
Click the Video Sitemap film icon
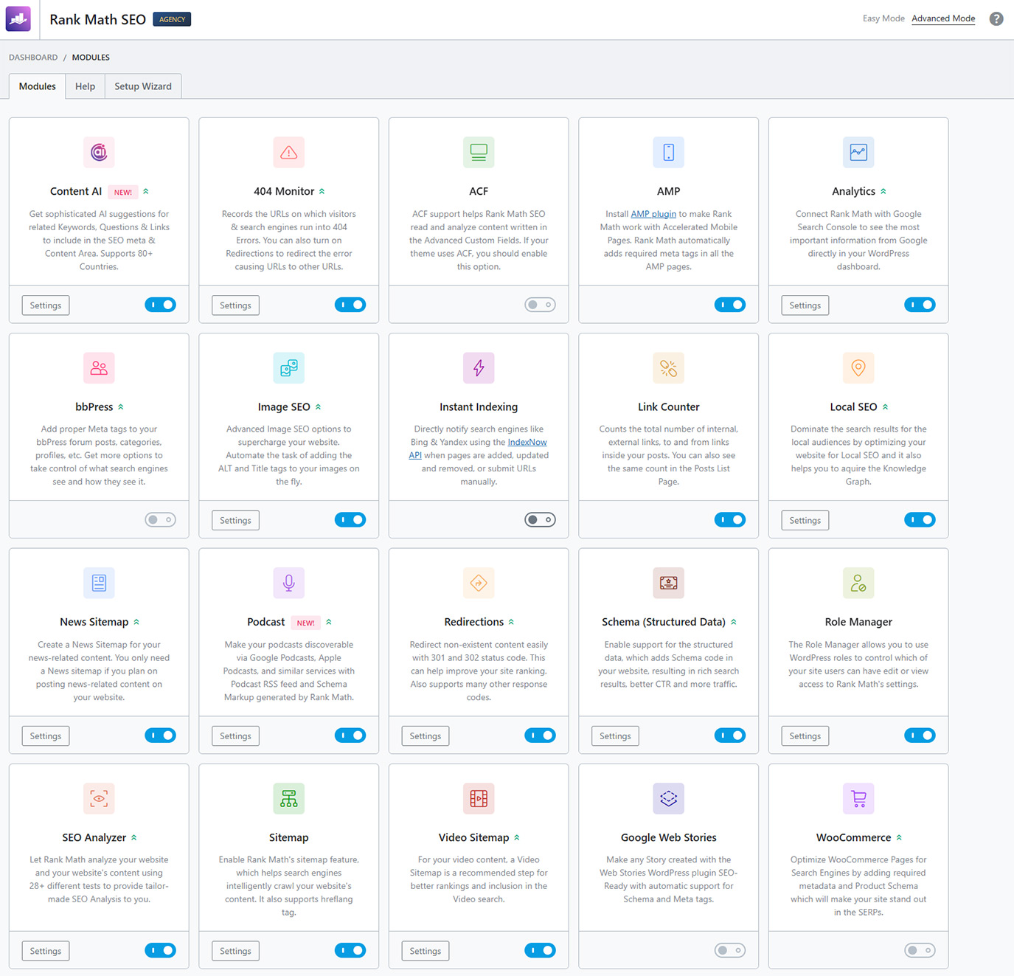(479, 798)
